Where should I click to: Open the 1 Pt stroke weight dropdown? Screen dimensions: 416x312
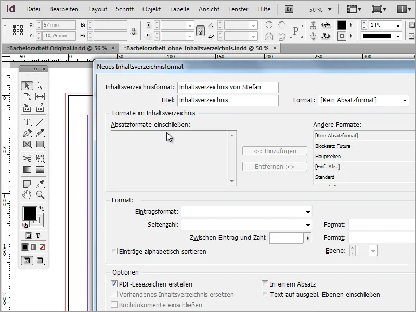click(398, 25)
